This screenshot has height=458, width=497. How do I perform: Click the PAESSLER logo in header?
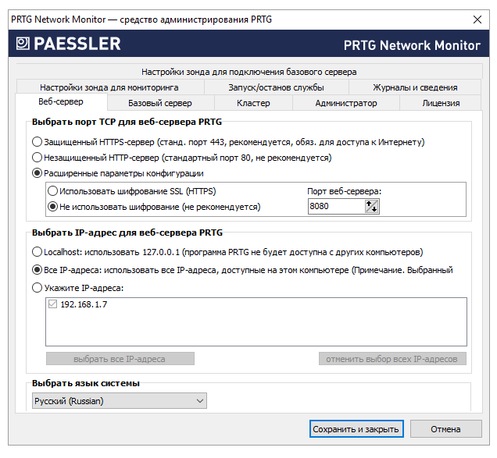[67, 44]
